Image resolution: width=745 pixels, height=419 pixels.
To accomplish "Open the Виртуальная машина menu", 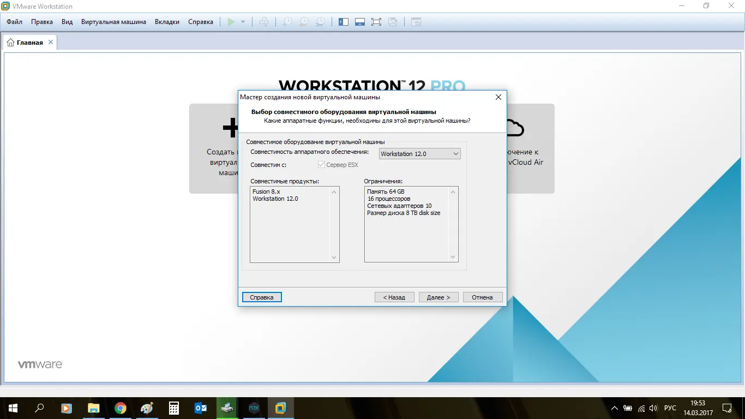I will (113, 22).
